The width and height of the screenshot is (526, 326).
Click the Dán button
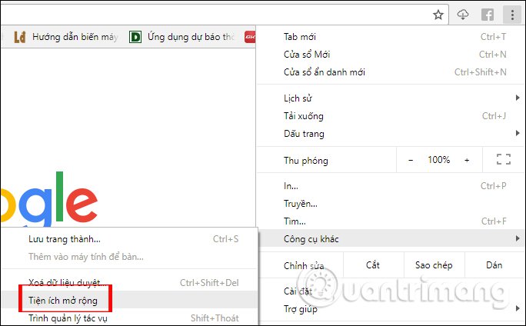(x=494, y=265)
